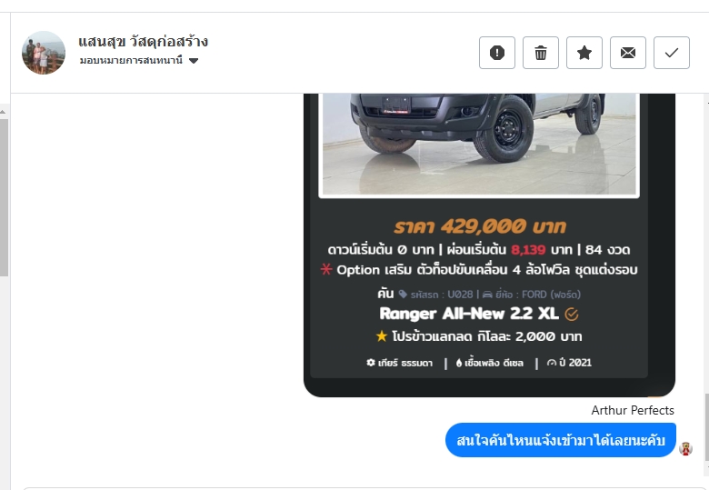The width and height of the screenshot is (709, 490).
Task: Expand the มอบหมายการสนทนานี้ dropdown arrow
Action: tap(194, 61)
